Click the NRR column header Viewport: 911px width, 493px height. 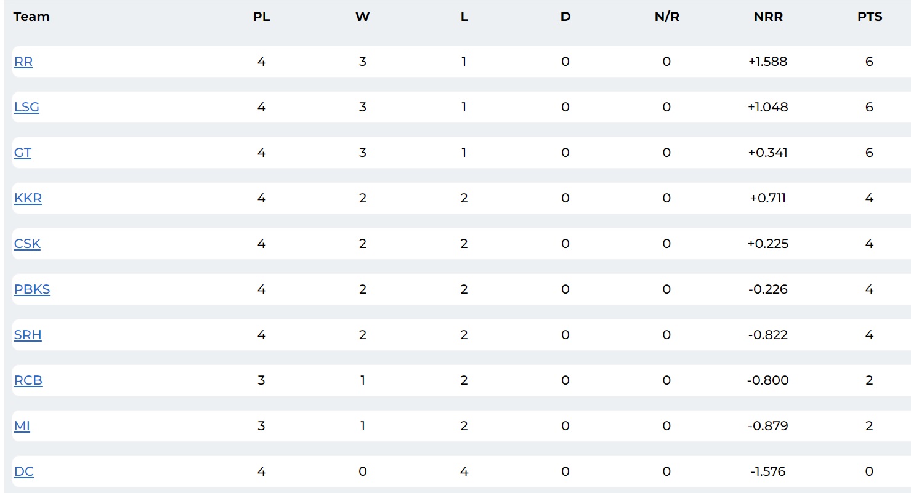[768, 17]
